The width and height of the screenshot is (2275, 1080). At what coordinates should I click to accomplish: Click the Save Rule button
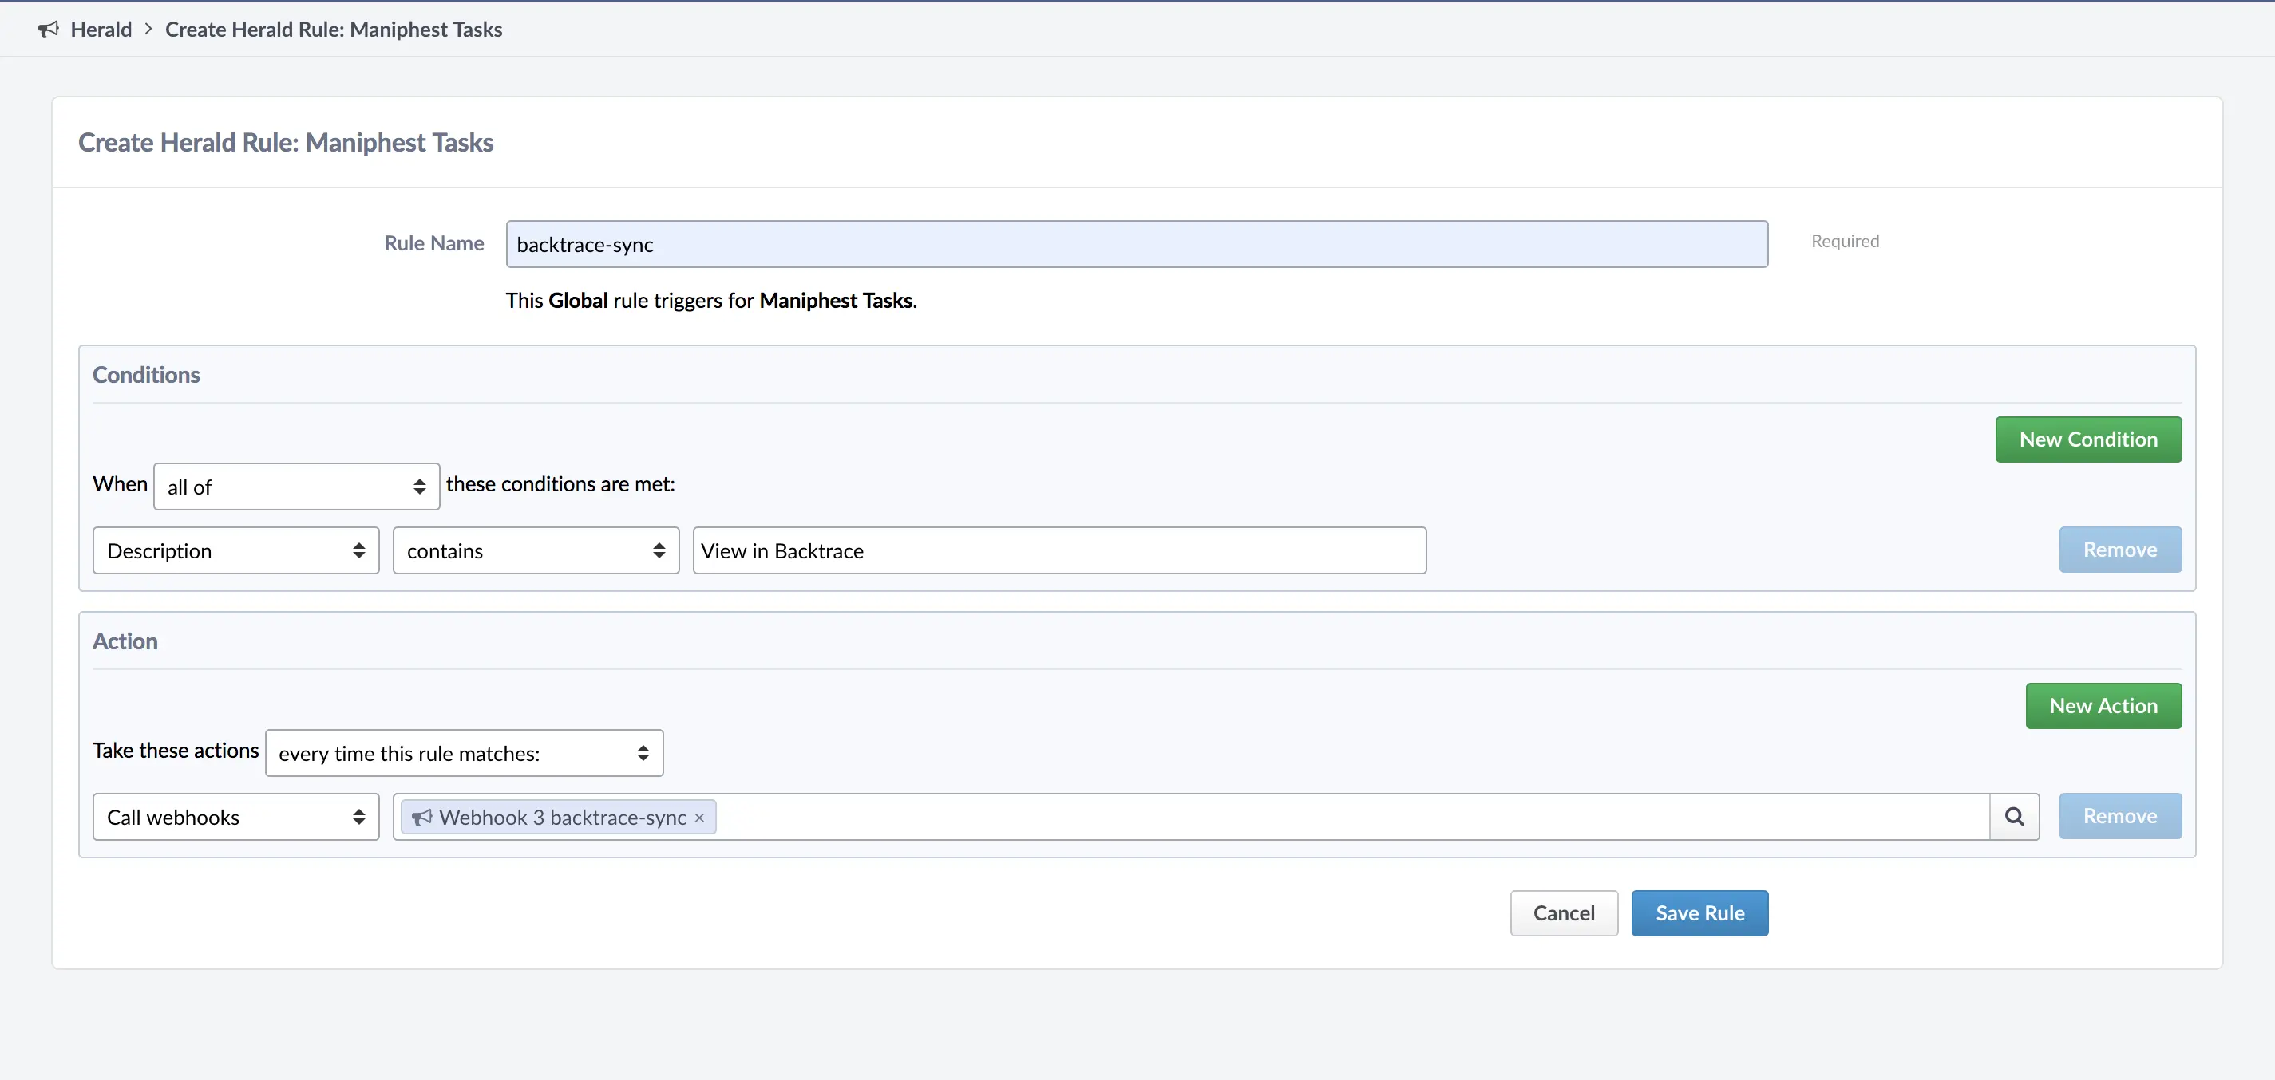(x=1699, y=913)
